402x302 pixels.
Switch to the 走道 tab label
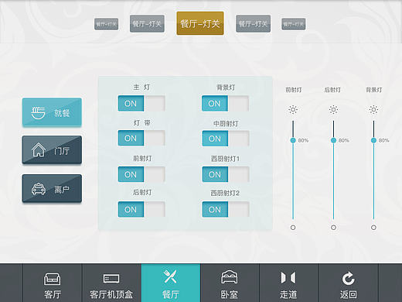coord(288,294)
